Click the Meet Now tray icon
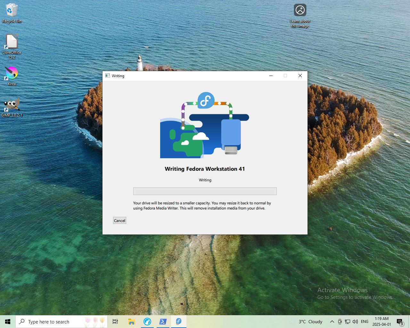This screenshot has width=410, height=328. (340, 322)
